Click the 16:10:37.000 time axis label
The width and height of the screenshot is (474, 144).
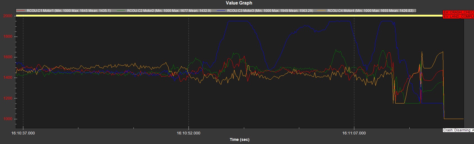point(23,133)
